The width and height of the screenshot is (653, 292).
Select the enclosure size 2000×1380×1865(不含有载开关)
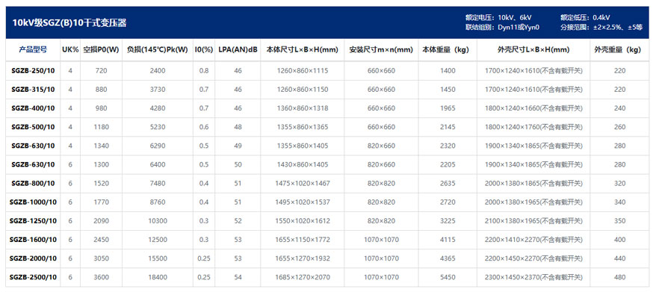click(533, 183)
